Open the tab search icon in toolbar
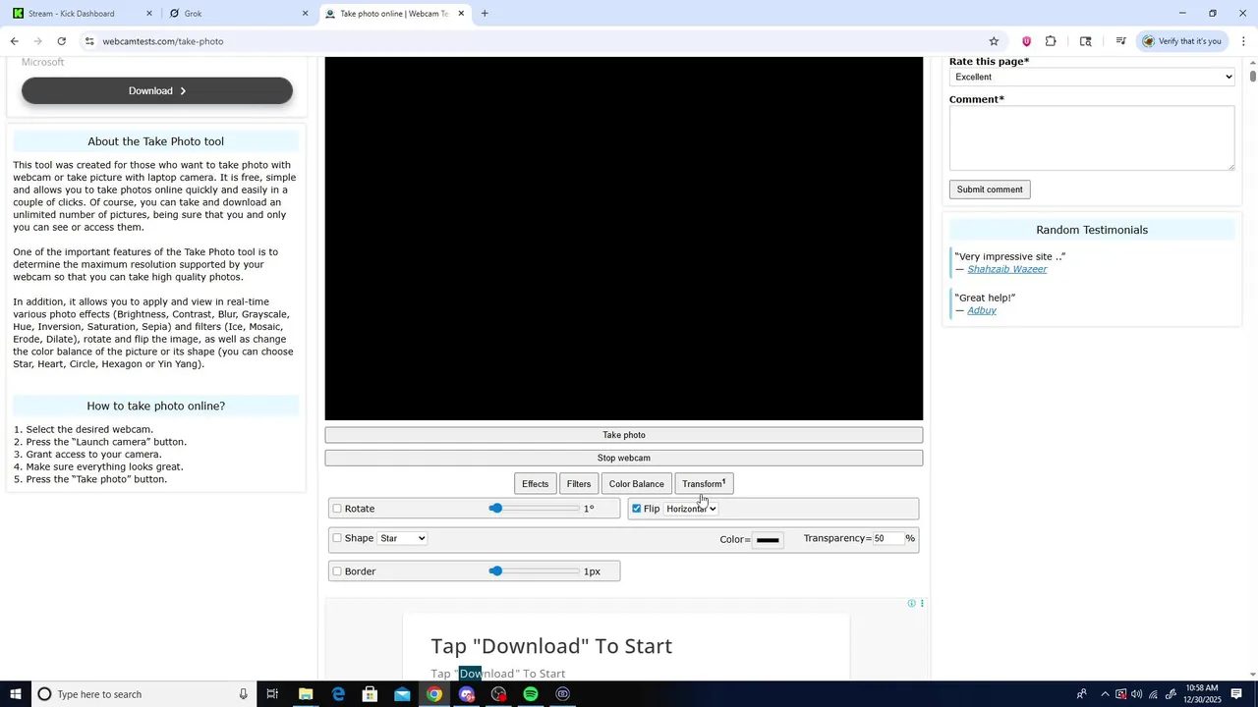Screen dimensions: 1258x707 click(x=1086, y=41)
